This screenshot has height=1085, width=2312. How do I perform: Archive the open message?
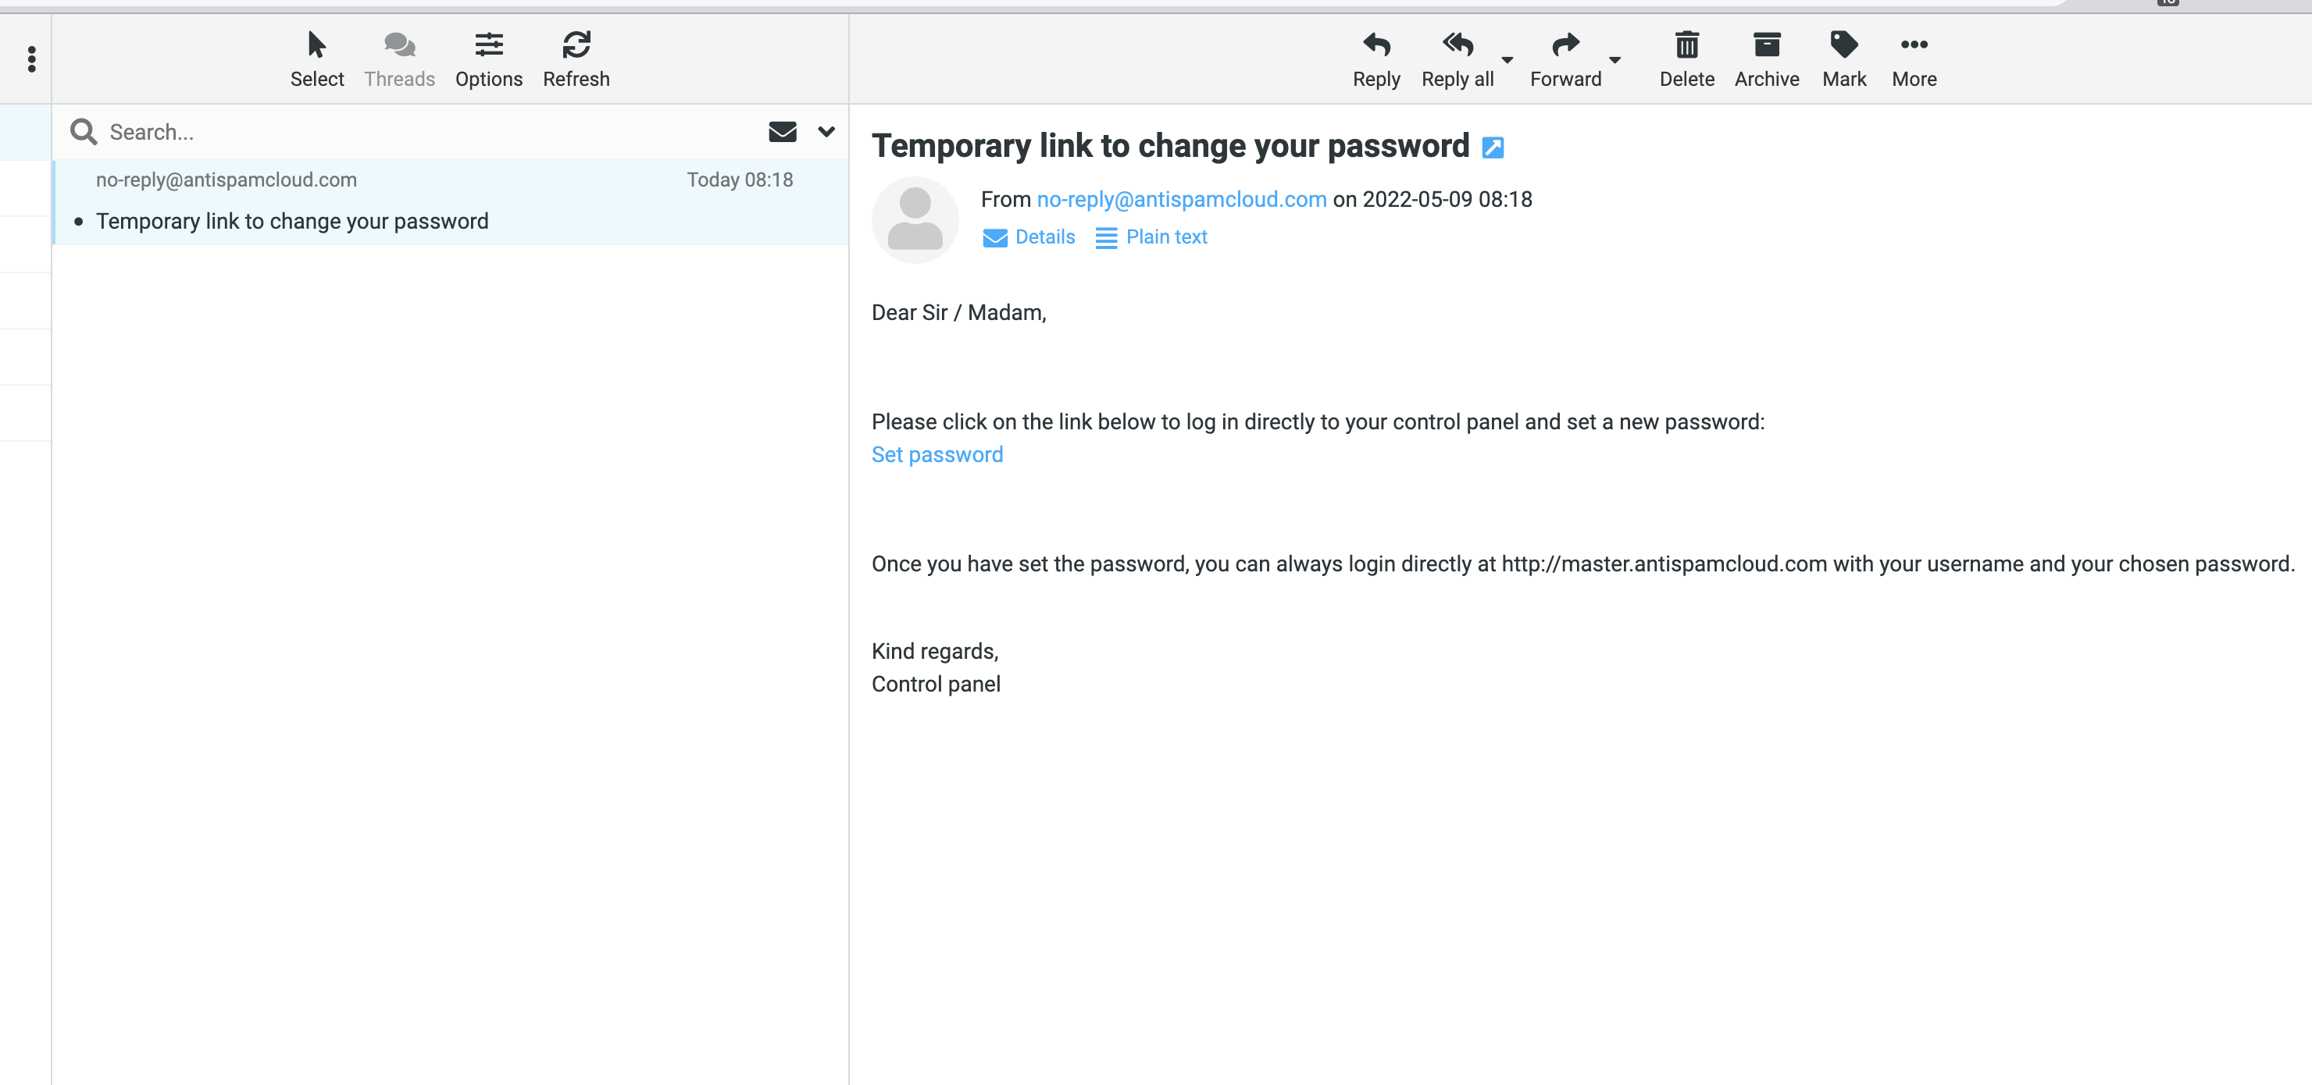point(1766,59)
